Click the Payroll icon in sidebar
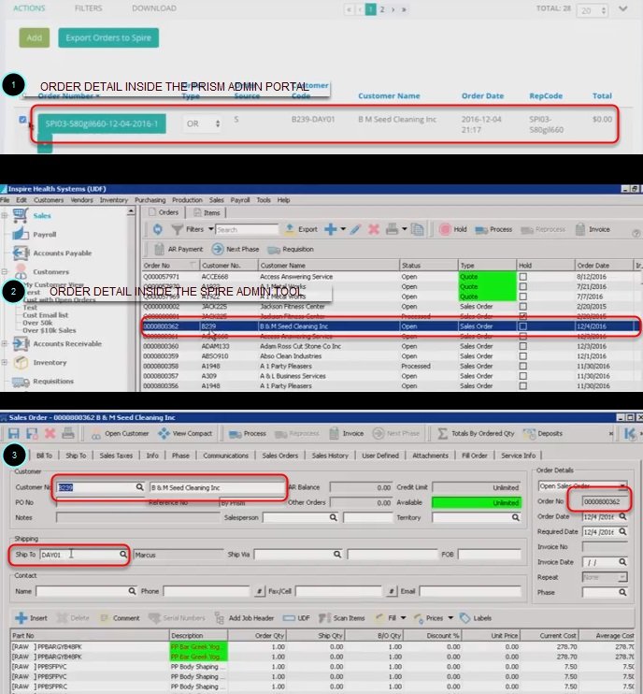This screenshot has width=643, height=694. [x=21, y=234]
